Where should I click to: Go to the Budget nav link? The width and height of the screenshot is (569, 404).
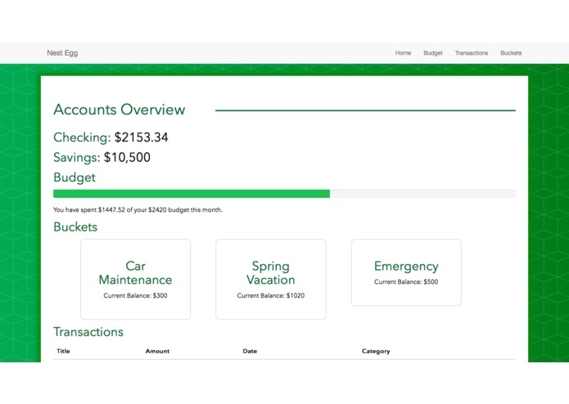click(433, 53)
